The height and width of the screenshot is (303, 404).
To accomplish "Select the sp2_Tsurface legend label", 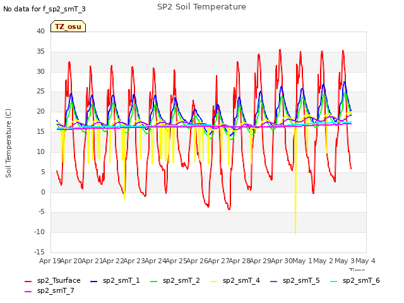I will pyautogui.click(x=59, y=280).
